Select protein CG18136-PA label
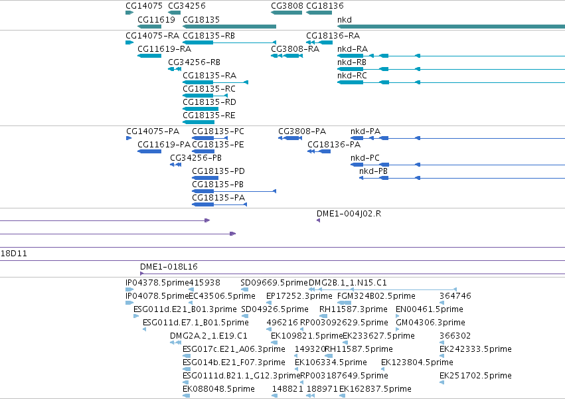The image size is (565, 399). click(334, 145)
